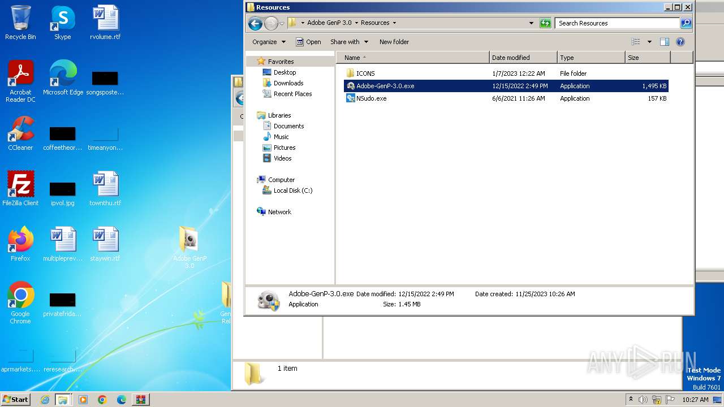Open the Documents library
Viewport: 724px width, 407px height.
(x=288, y=126)
